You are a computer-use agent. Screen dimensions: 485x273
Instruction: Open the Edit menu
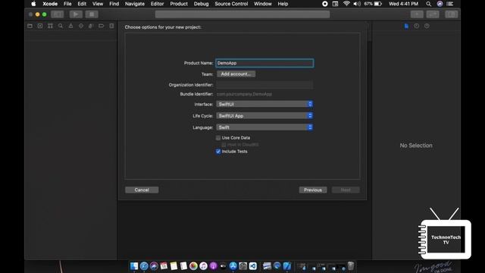tap(82, 4)
